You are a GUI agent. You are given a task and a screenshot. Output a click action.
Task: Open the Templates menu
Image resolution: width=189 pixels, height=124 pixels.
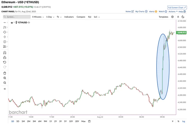(x=163, y=17)
